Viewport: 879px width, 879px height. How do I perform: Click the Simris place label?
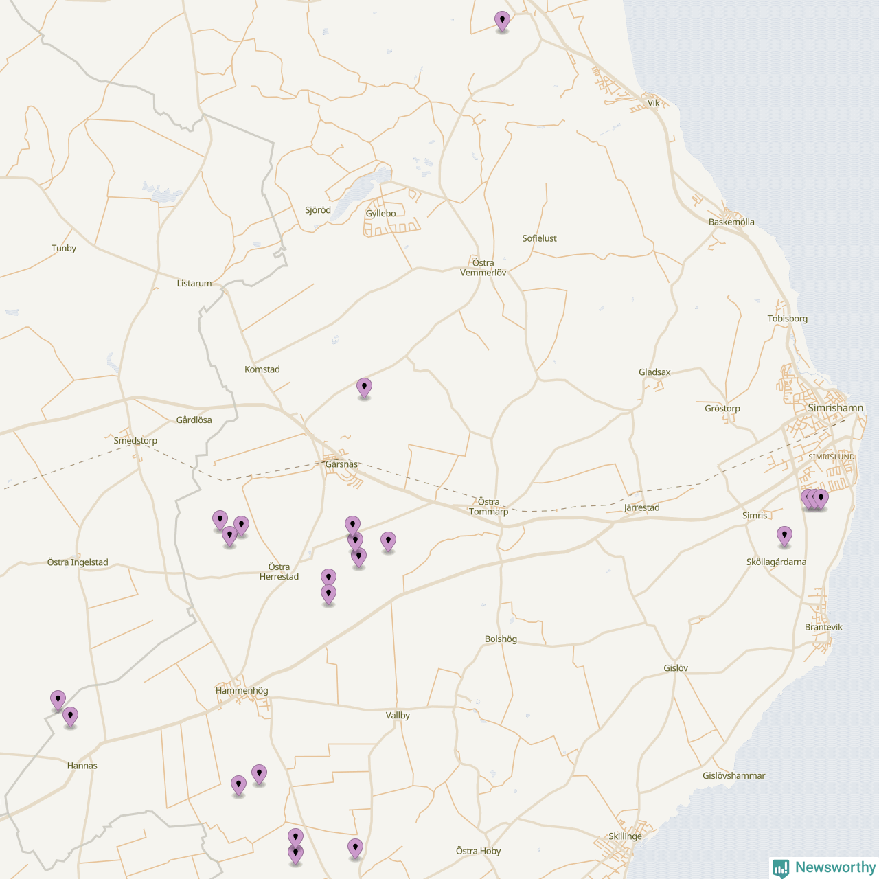click(x=755, y=516)
